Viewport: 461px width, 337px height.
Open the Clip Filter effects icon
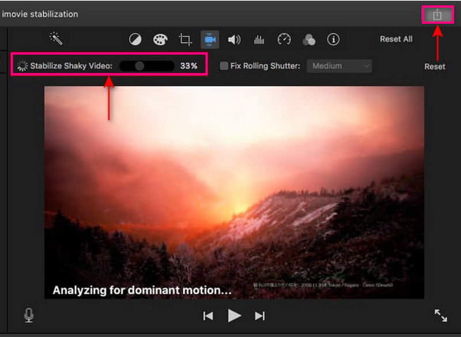309,39
